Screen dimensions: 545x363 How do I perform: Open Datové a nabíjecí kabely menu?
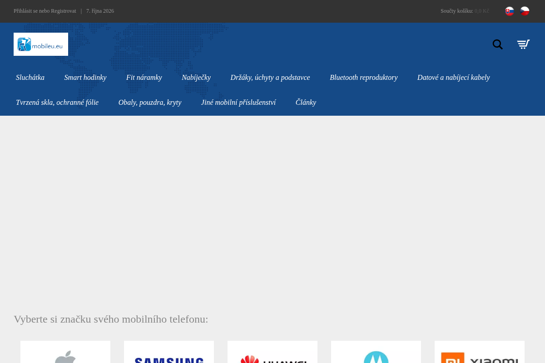(x=454, y=78)
